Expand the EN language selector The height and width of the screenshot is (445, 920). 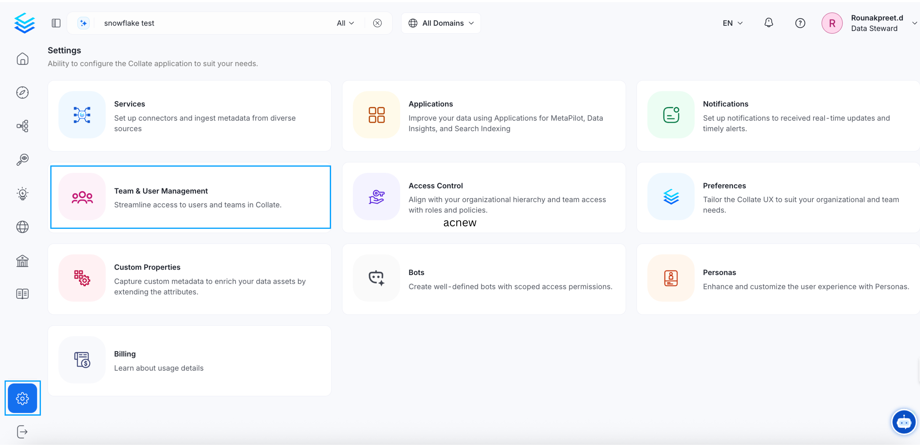tap(732, 23)
